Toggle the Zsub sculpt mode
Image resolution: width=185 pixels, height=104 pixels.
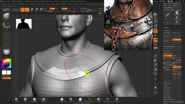[x=69, y=9]
